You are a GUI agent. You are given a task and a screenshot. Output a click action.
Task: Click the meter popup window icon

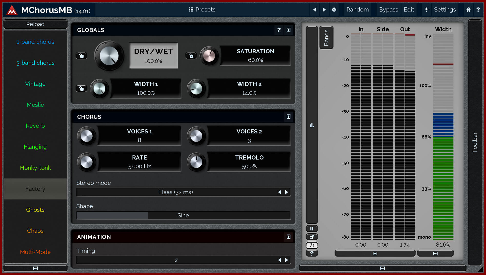(x=312, y=237)
